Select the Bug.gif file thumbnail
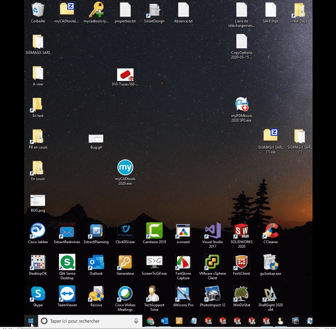336x329 pixels. pos(96,138)
